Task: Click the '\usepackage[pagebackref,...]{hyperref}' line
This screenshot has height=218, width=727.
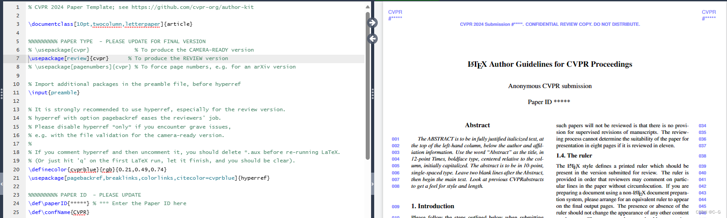Action: click(149, 178)
